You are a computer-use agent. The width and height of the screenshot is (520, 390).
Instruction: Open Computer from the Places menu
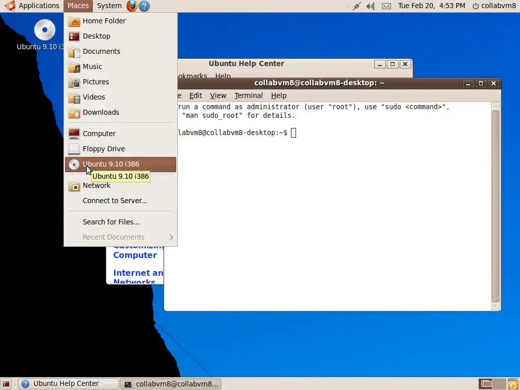coord(120,134)
